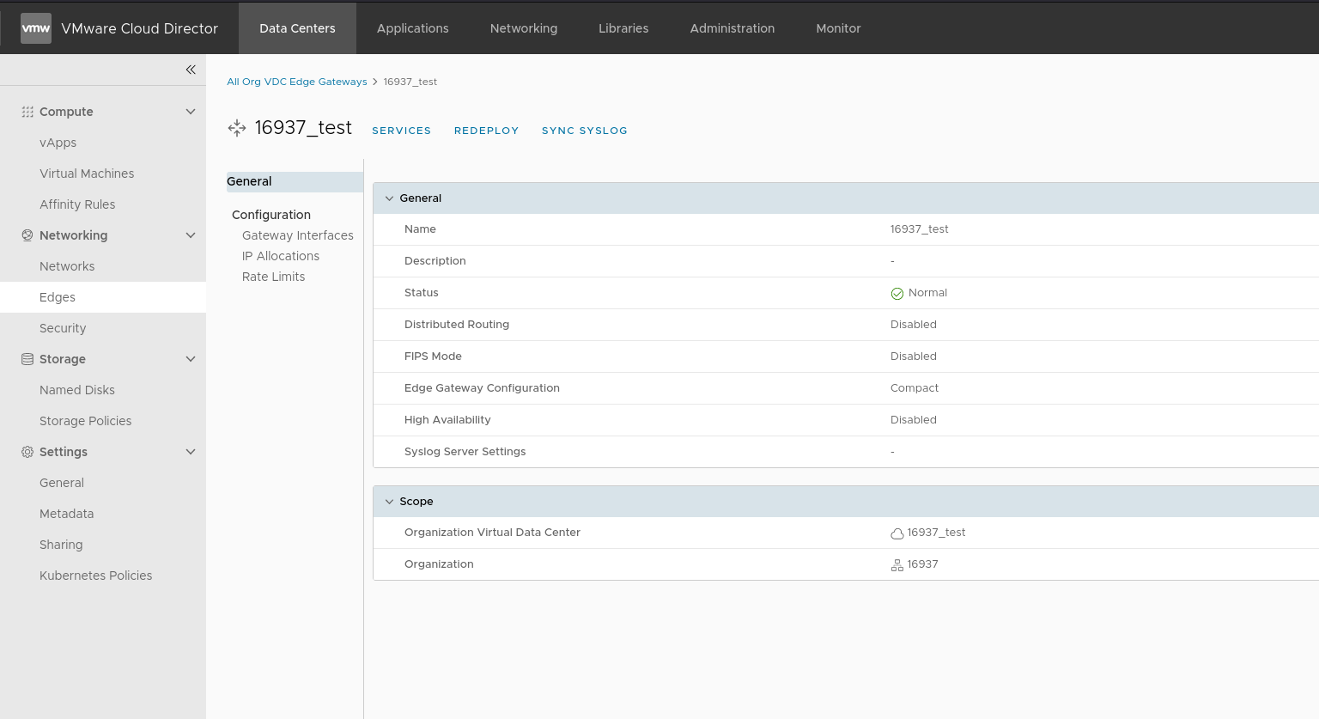
Task: Click the Configuration heading
Action: coord(271,215)
